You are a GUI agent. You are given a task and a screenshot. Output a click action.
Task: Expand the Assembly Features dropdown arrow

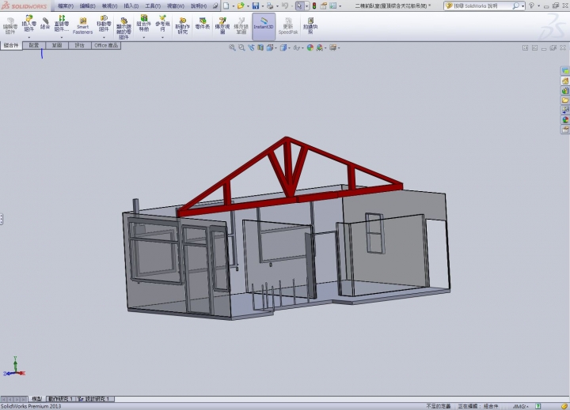coord(143,36)
